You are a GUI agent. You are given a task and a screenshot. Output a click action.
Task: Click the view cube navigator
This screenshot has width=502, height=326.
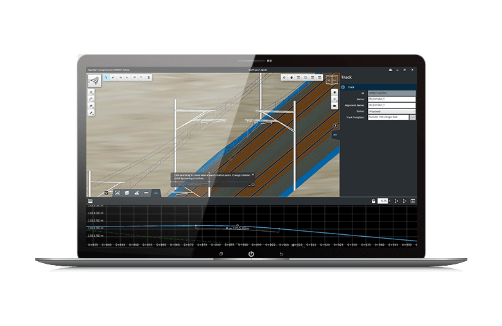332,79
